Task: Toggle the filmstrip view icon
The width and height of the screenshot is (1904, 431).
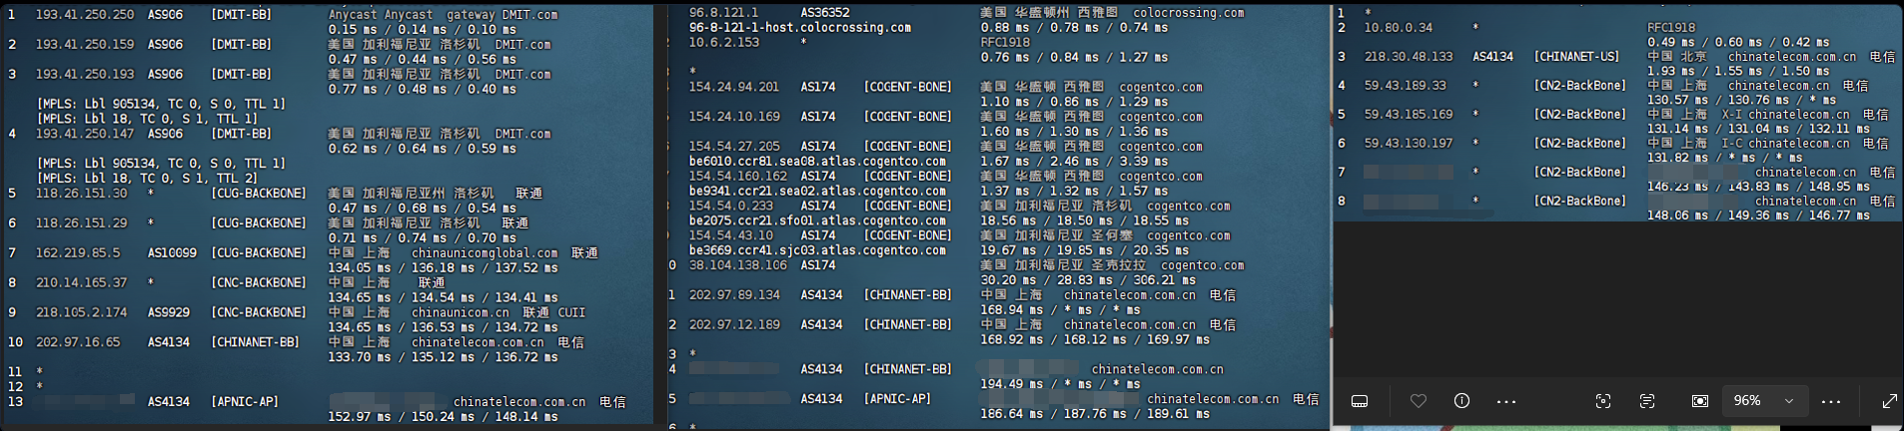Action: 1360,401
